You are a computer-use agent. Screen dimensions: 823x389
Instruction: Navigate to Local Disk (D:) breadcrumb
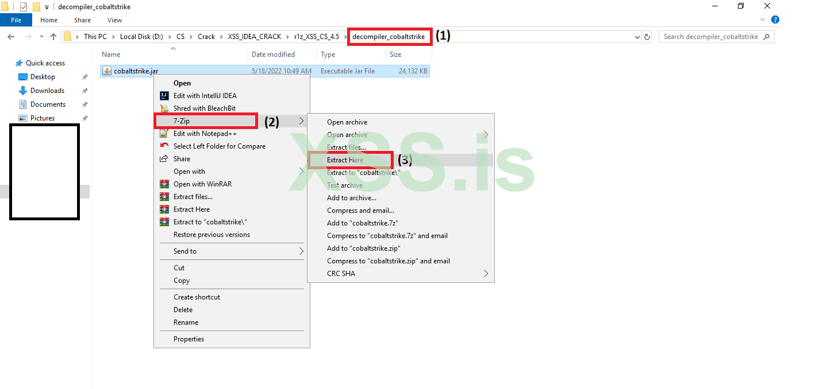pyautogui.click(x=141, y=37)
